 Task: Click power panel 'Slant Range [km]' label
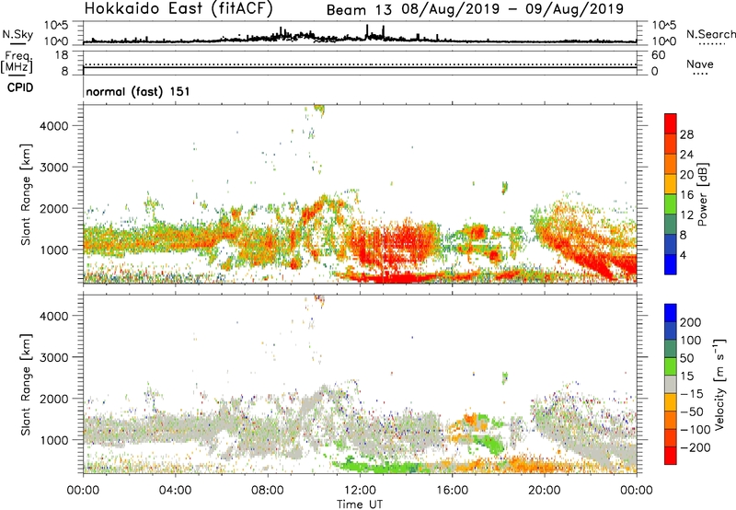pyautogui.click(x=26, y=194)
